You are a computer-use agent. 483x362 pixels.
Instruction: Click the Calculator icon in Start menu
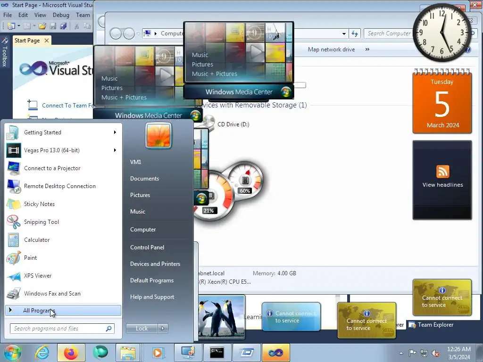tap(13, 240)
